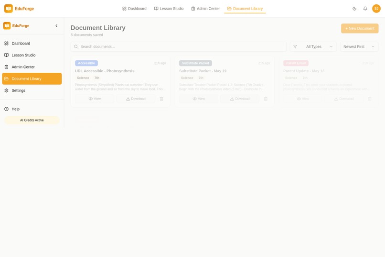Click the folder icon in Document Library sidebar item

coord(6,78)
